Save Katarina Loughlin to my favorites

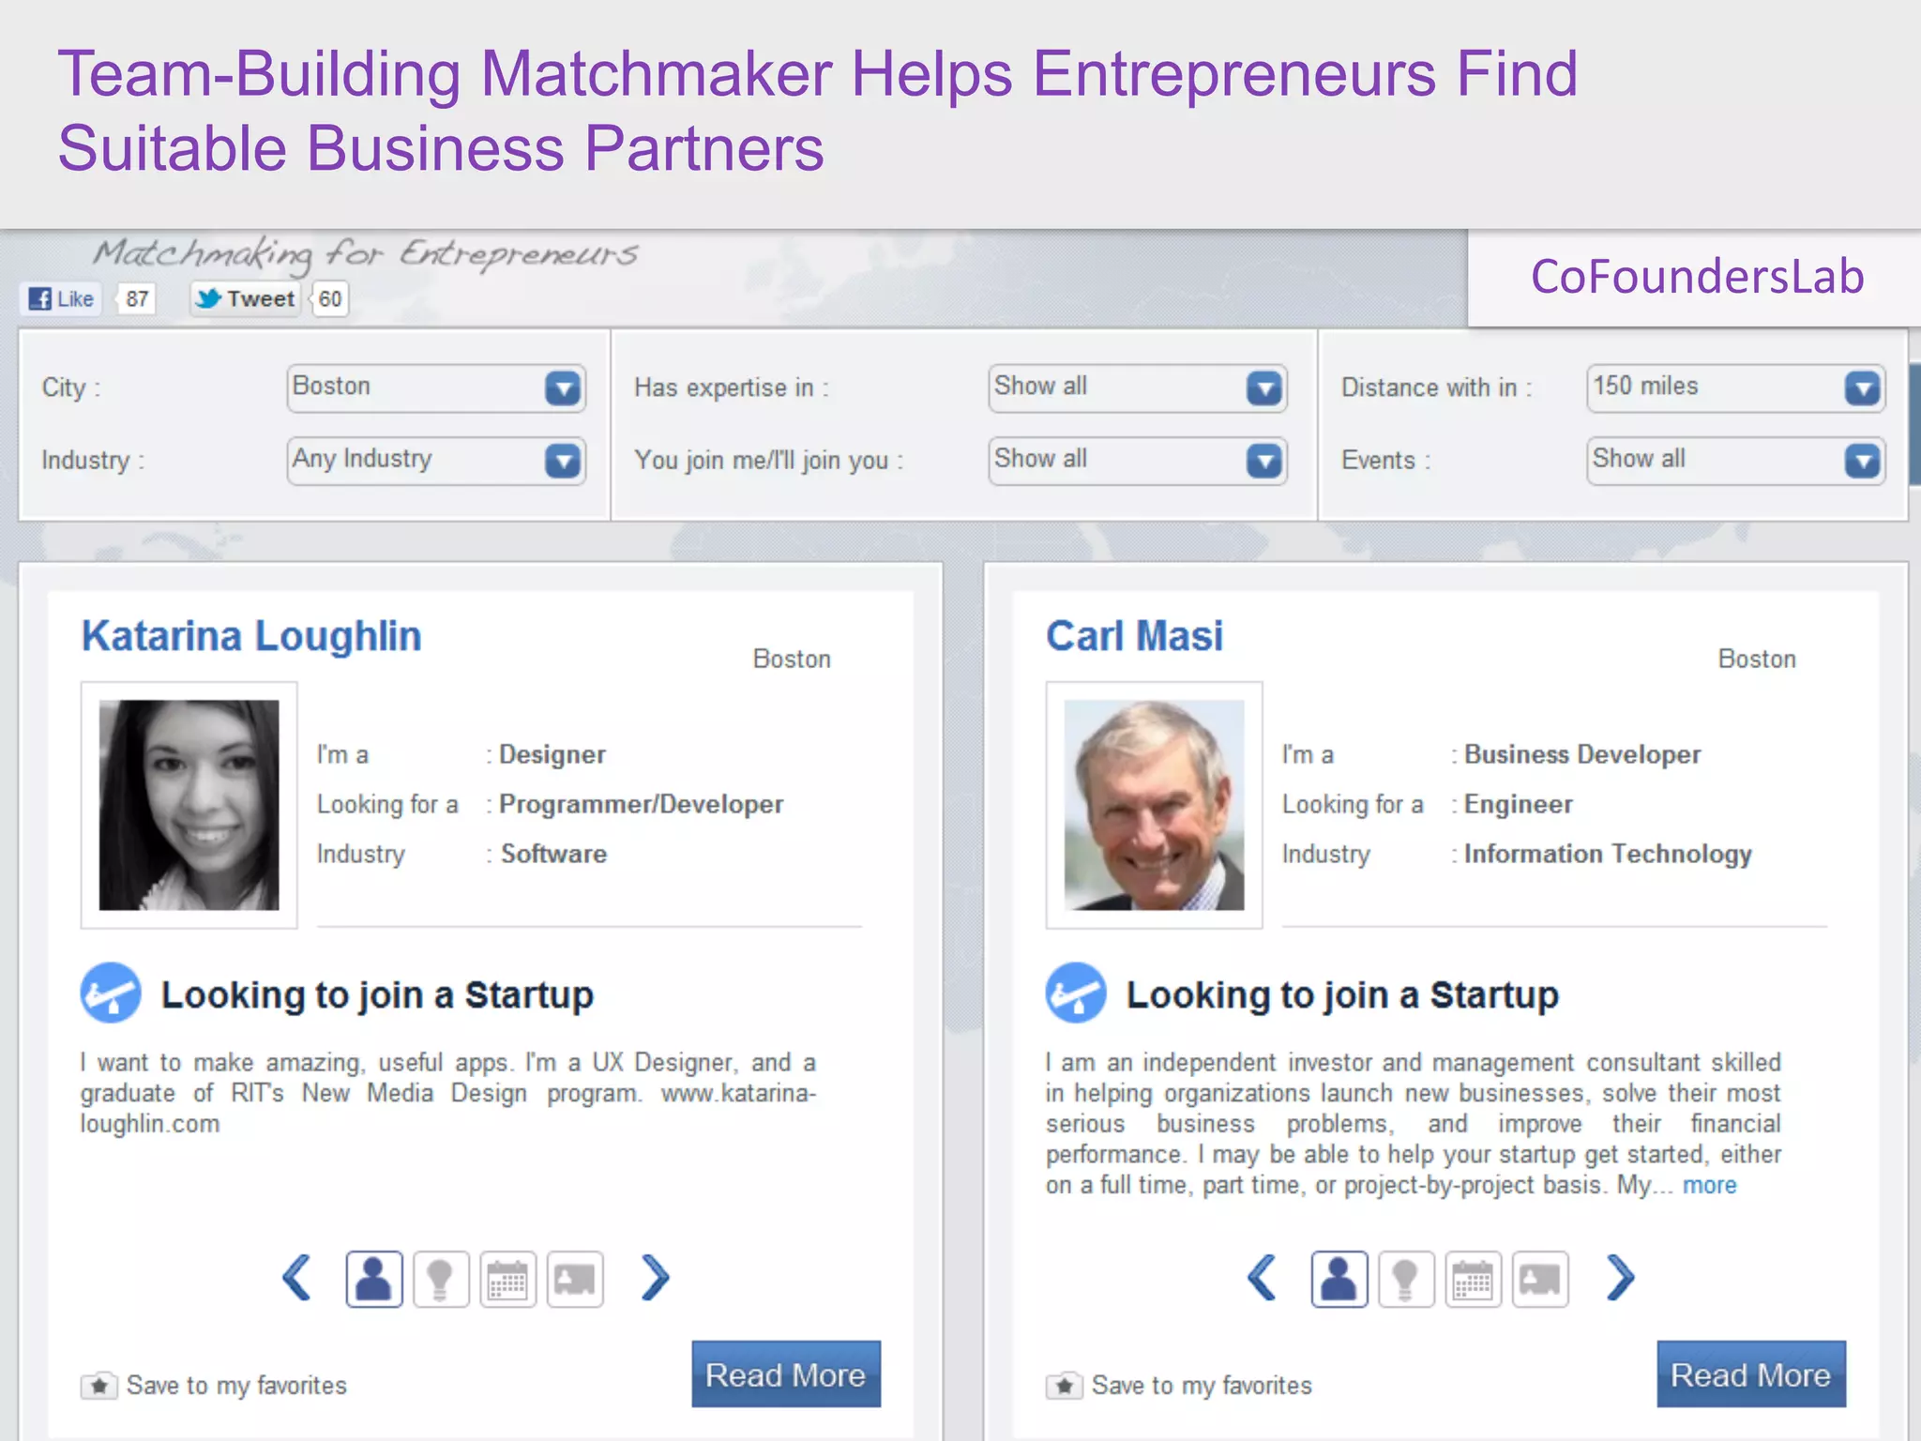(x=214, y=1386)
